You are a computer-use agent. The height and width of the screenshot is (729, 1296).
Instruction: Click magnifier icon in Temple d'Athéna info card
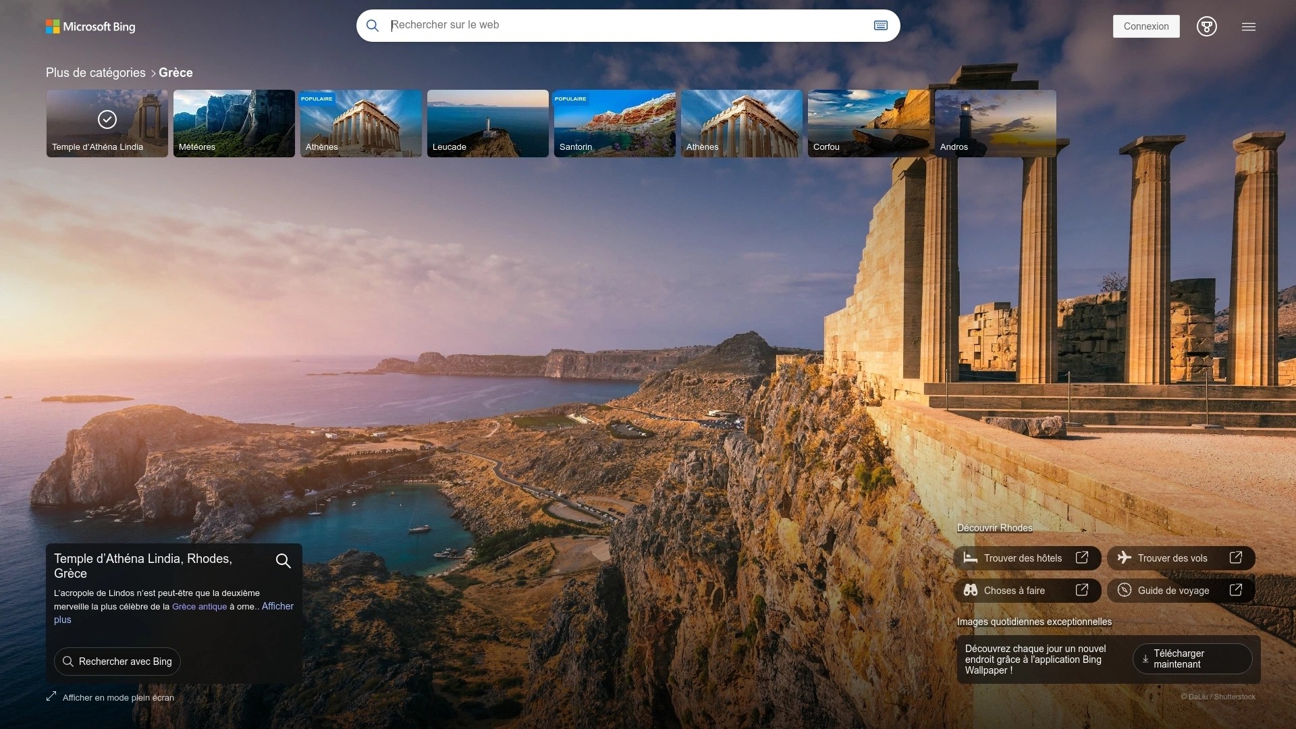283,561
